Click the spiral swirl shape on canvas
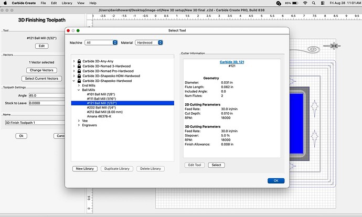The height and width of the screenshot is (217, 362). pyautogui.click(x=314, y=49)
